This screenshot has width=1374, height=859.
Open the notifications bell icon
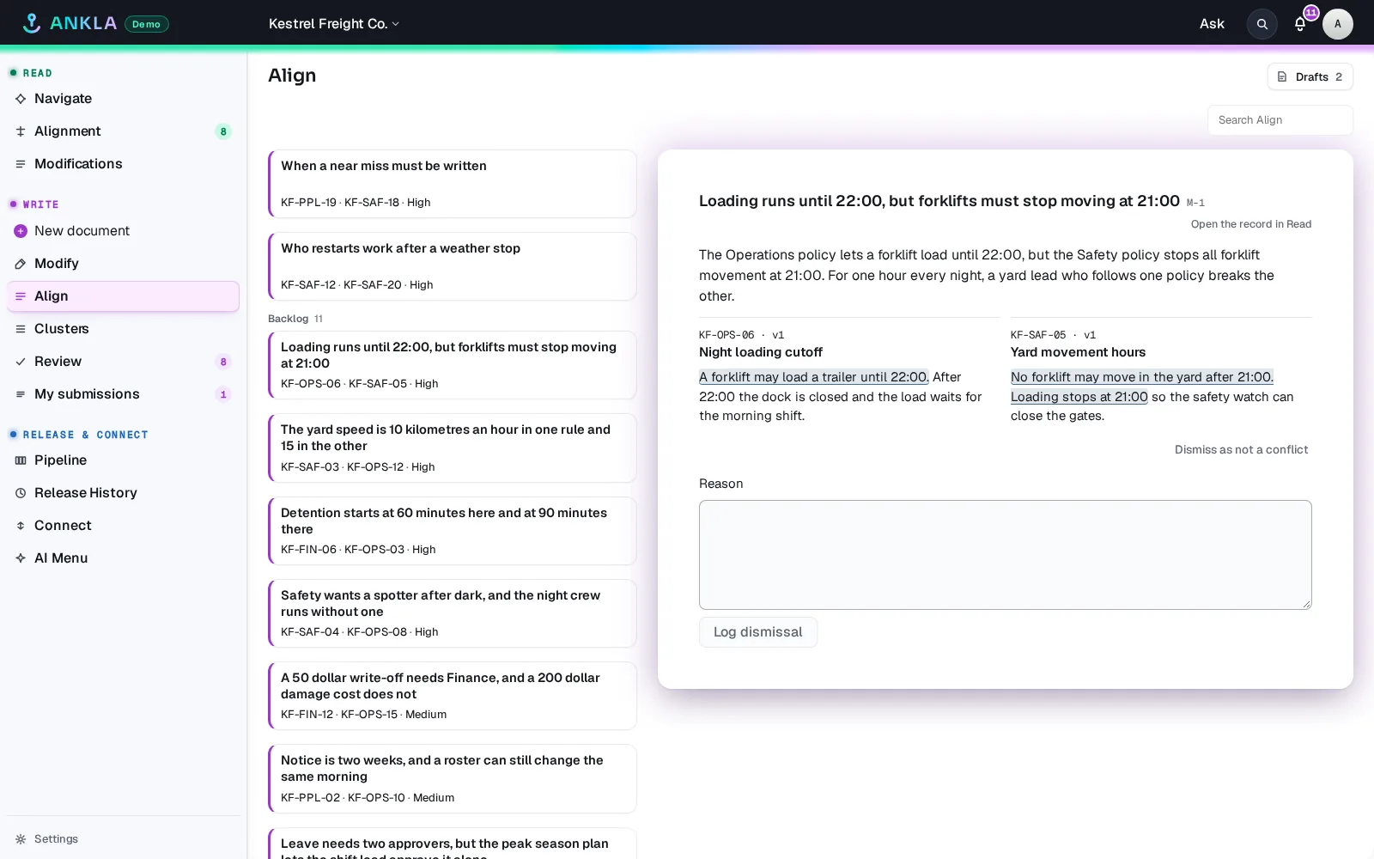[x=1300, y=24]
